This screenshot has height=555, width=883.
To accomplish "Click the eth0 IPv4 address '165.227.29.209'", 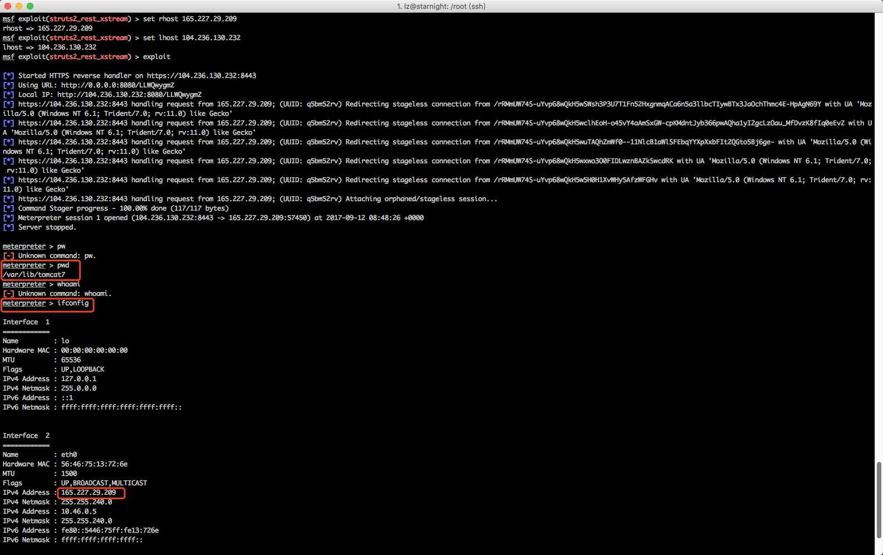I will coord(89,493).
